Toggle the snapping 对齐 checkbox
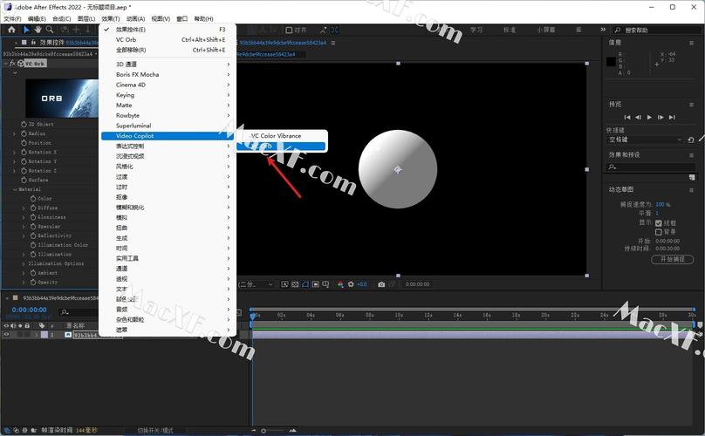This screenshot has width=705, height=436. click(x=289, y=31)
